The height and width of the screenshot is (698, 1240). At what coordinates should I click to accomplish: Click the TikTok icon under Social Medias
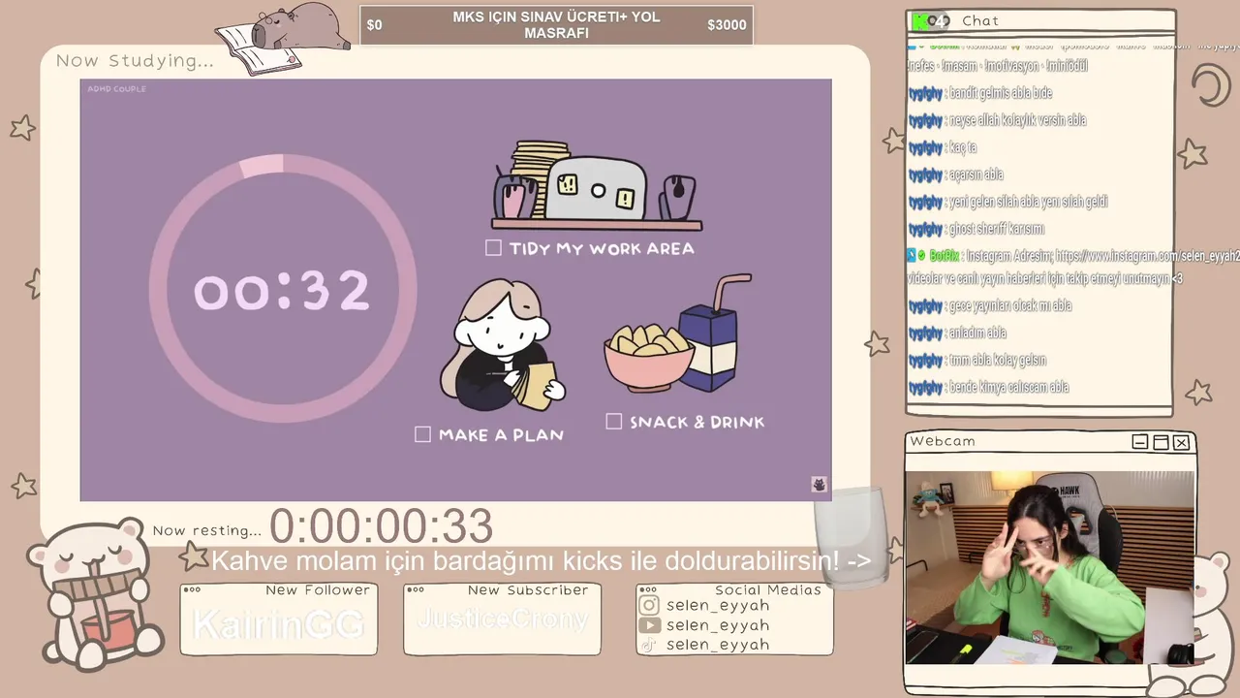(x=649, y=645)
